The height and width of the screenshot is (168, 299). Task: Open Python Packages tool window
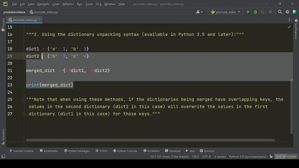pos(77,151)
